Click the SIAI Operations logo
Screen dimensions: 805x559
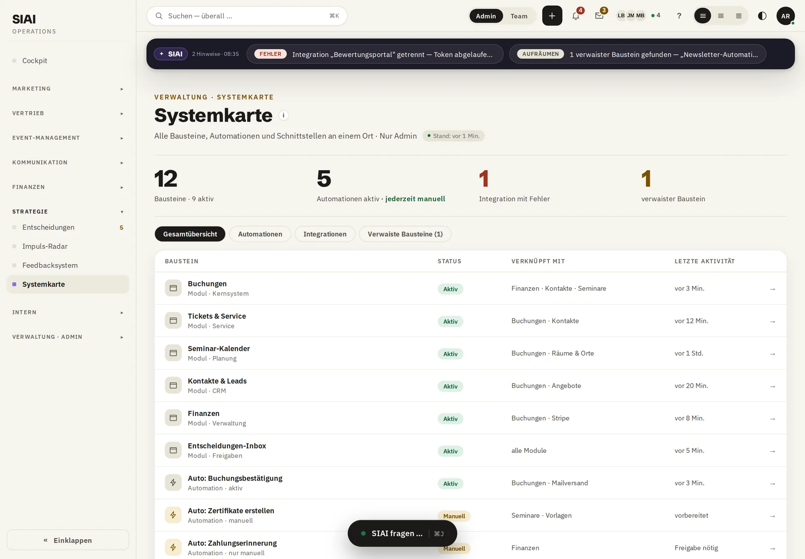click(34, 24)
